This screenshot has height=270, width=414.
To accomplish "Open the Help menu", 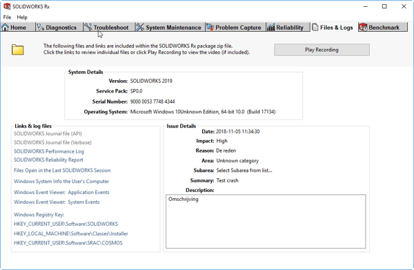I will pos(22,17).
